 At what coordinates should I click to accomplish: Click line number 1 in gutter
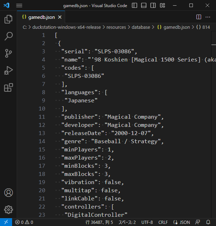[43, 35]
